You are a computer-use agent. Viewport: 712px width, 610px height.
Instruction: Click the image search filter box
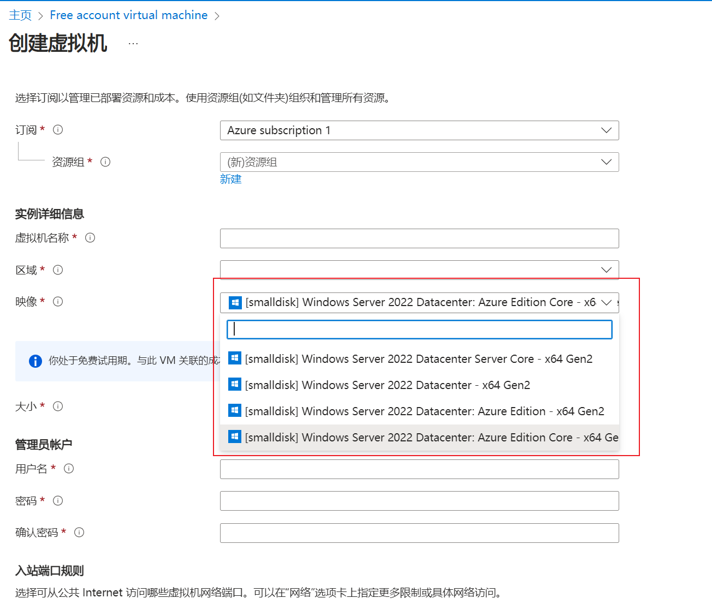(x=419, y=330)
